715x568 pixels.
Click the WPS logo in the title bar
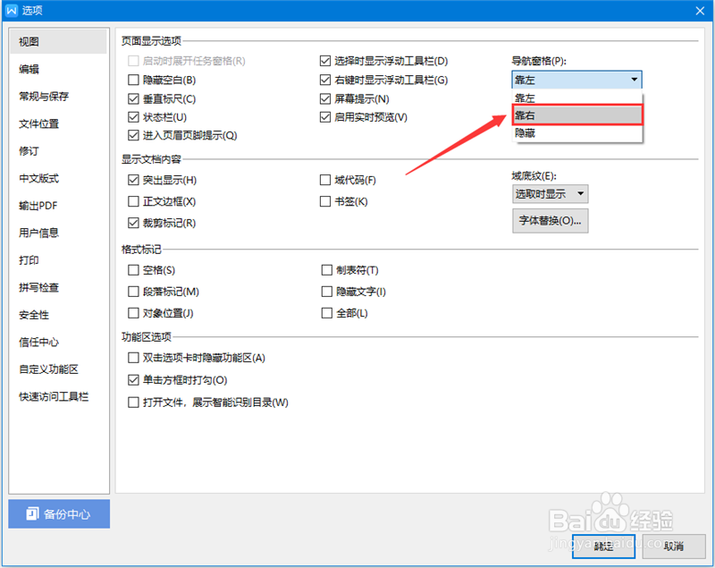tap(13, 11)
